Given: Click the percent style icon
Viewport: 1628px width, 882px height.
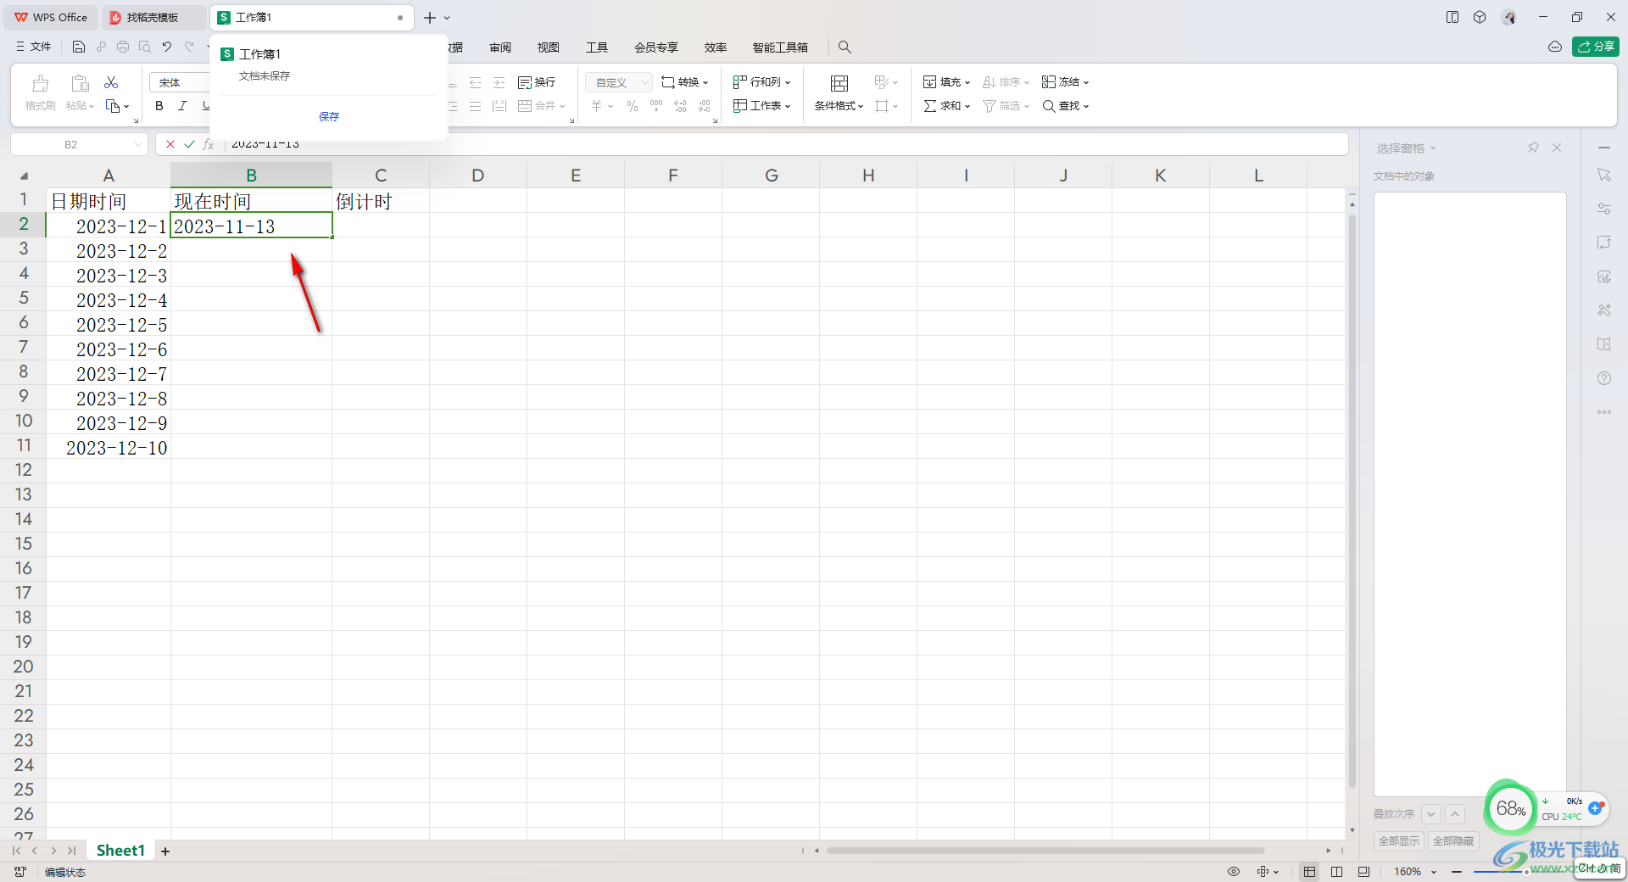Looking at the screenshot, I should pyautogui.click(x=633, y=106).
